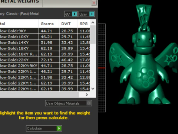The width and height of the screenshot is (178, 134).
Task: Click the 46.42 DWT value
Action: tap(67, 60)
